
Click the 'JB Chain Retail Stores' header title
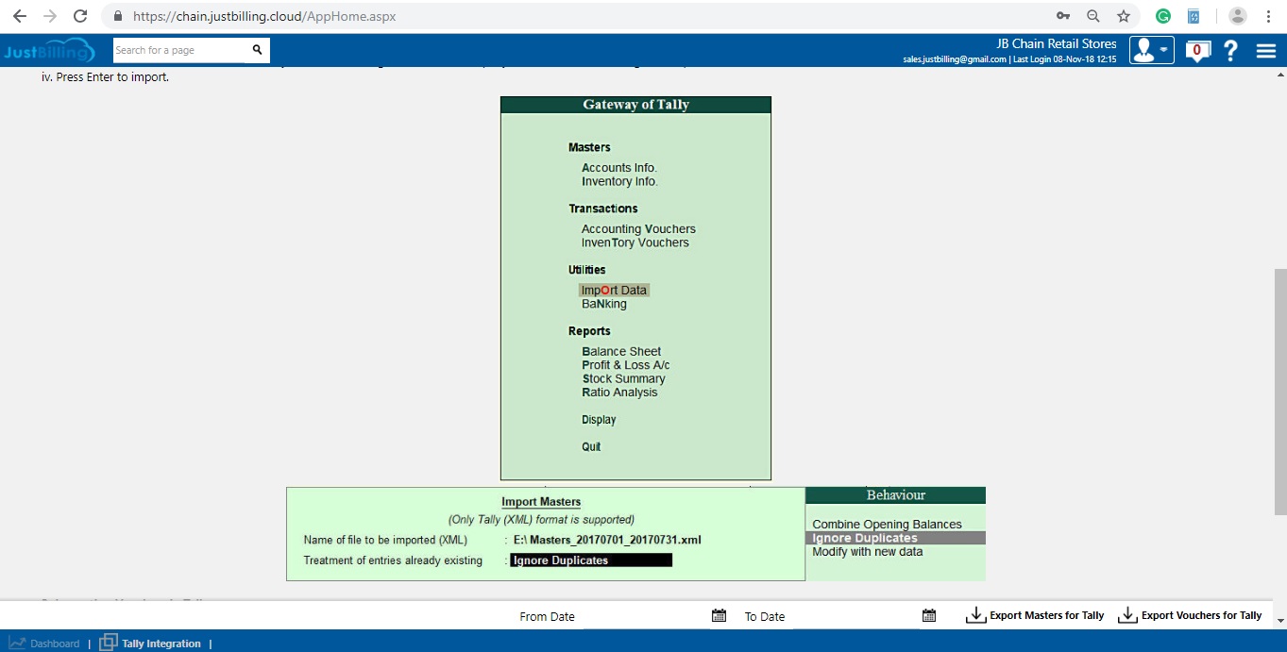[x=1057, y=44]
